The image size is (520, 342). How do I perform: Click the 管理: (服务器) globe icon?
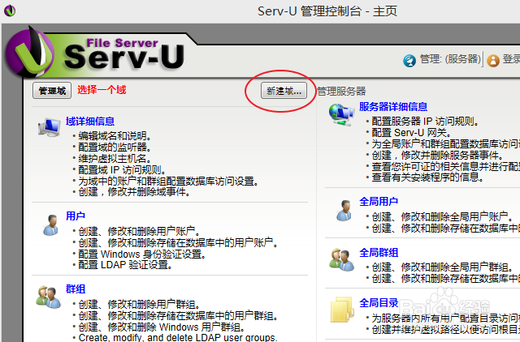click(409, 61)
